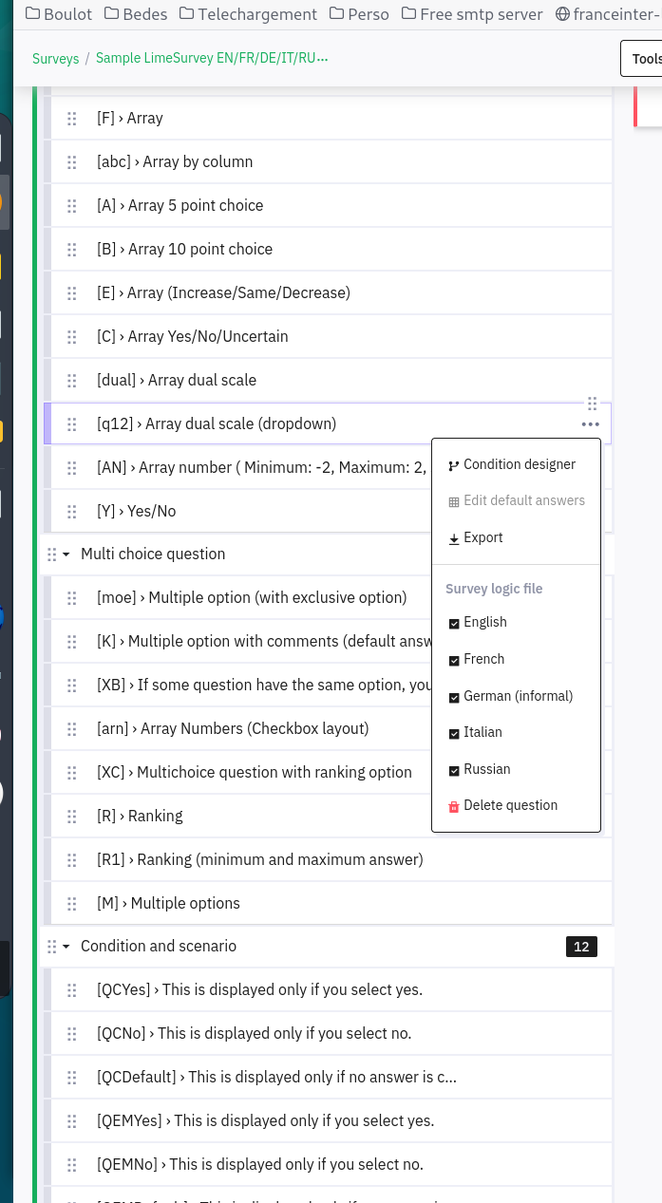Choose German (informal) in menu
The height and width of the screenshot is (1203, 662).
pos(518,696)
